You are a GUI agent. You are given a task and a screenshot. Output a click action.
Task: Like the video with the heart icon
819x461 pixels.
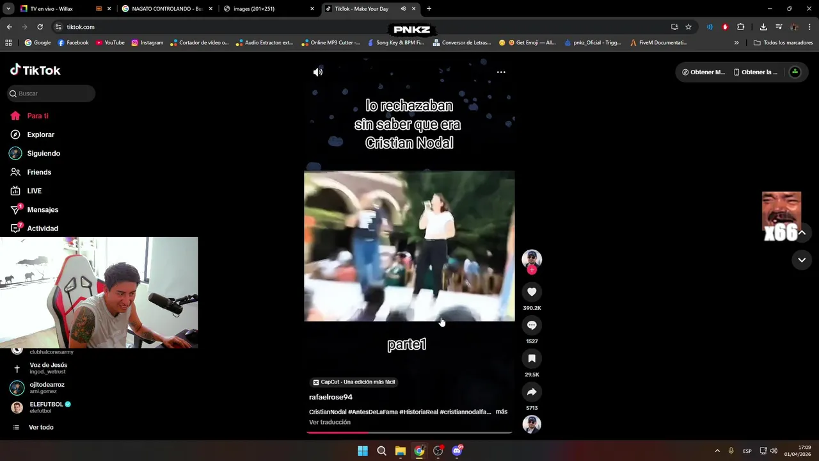tap(532, 292)
